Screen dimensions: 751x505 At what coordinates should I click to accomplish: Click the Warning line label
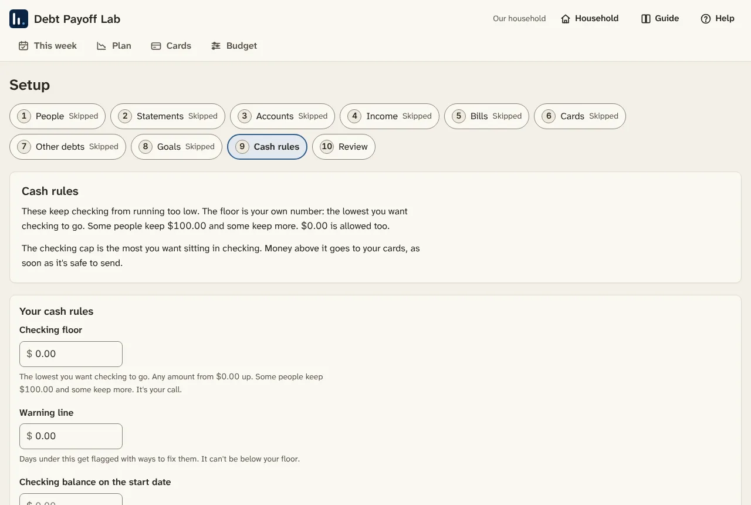pos(46,413)
